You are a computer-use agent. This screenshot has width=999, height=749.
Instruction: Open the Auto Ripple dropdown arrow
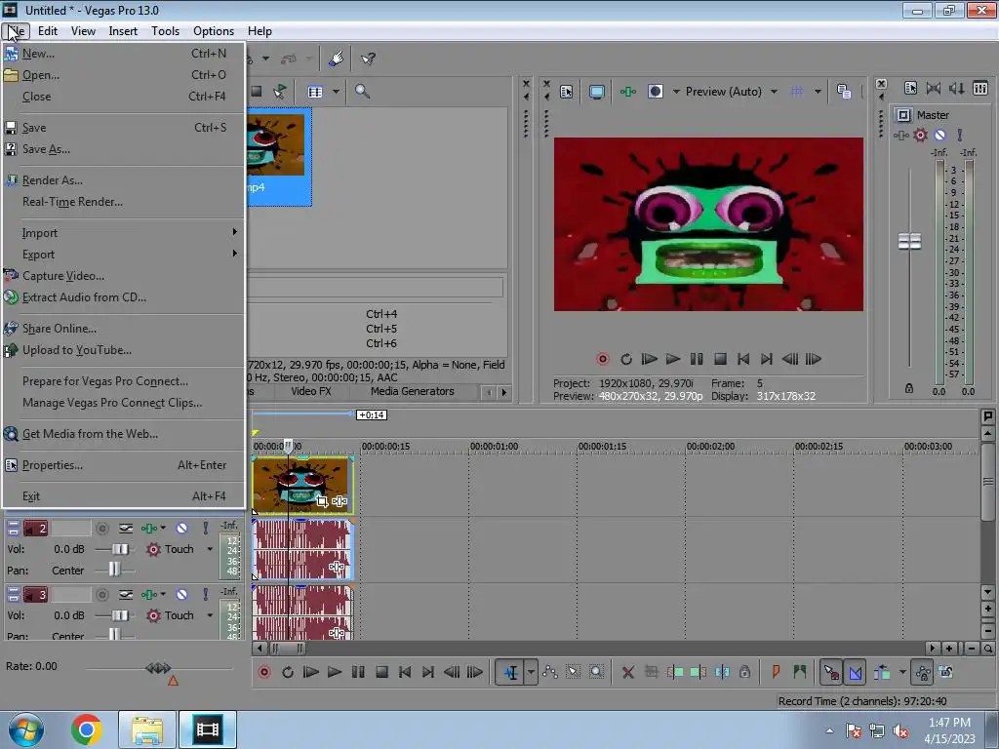click(902, 672)
